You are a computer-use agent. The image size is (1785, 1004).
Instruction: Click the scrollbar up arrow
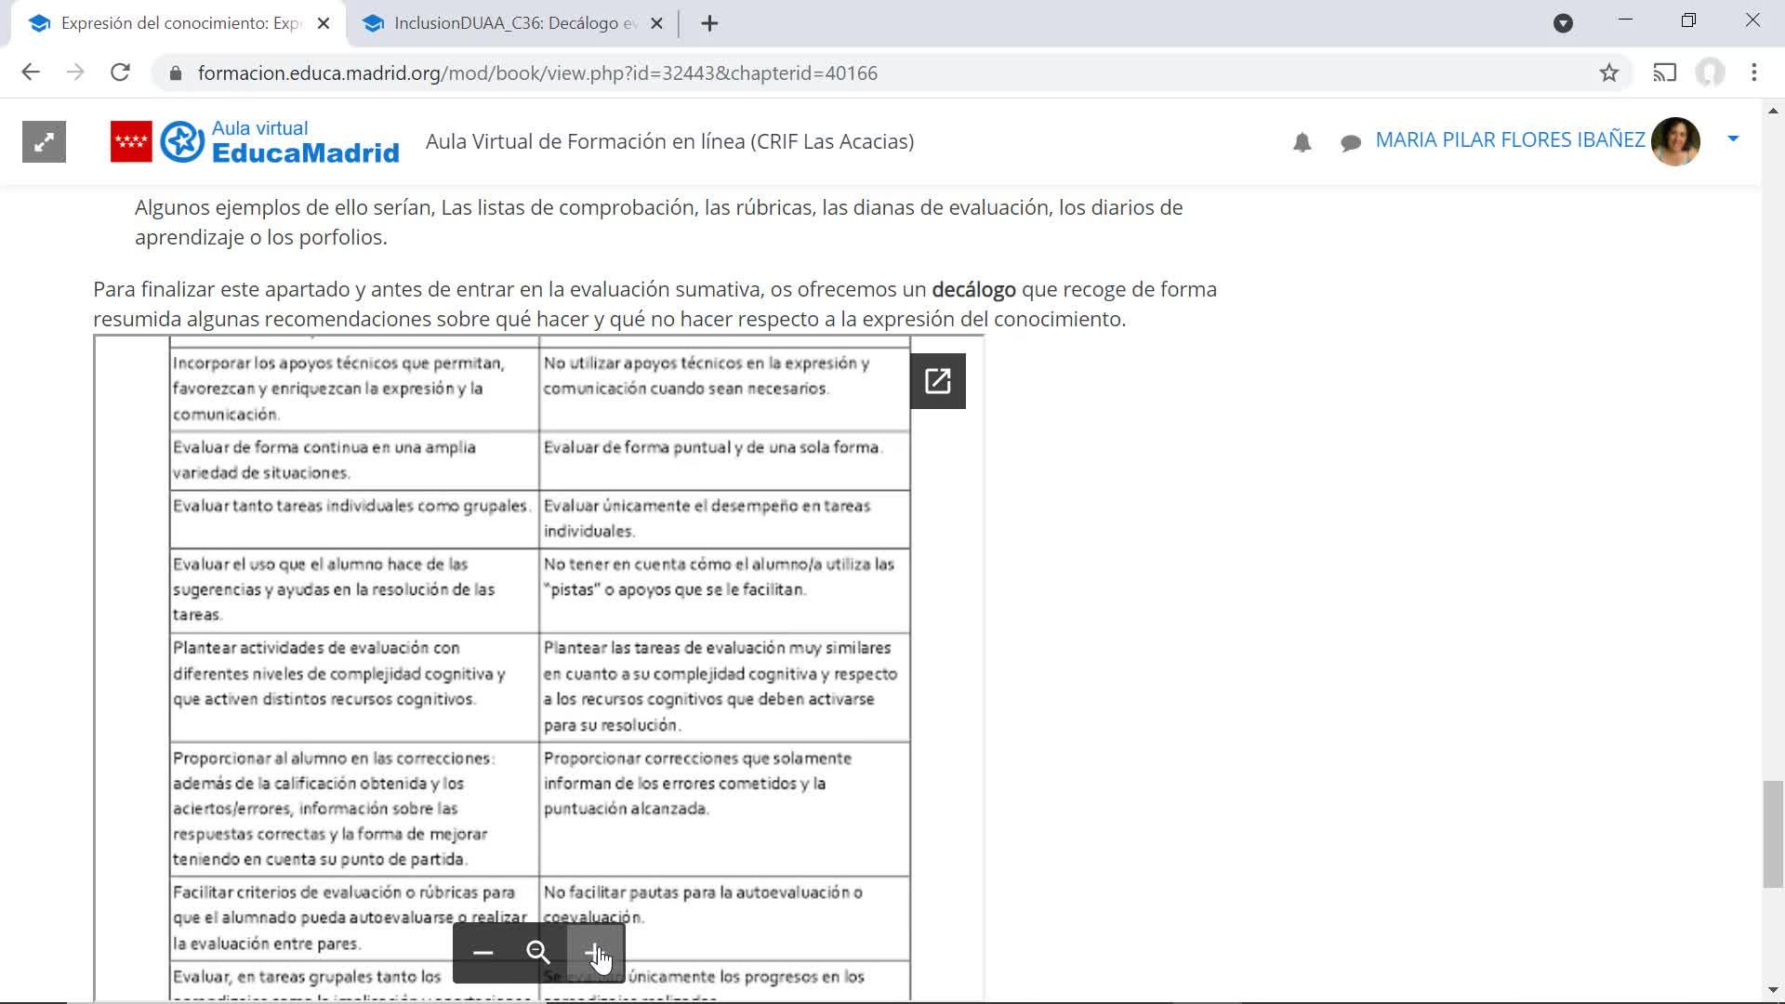[x=1773, y=110]
